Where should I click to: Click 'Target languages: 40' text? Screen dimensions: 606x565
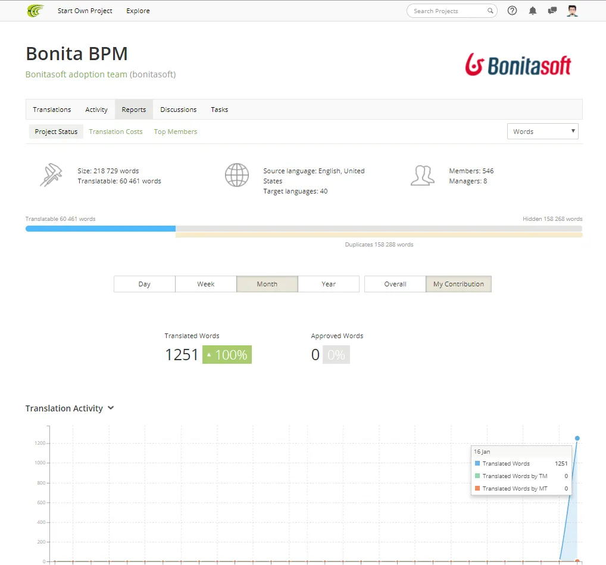pos(295,191)
